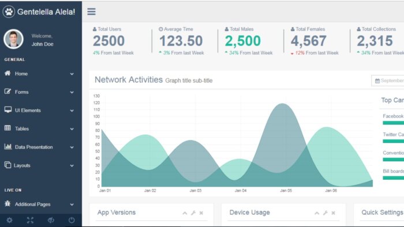This screenshot has height=227, width=404.
Task: Click the Total Females value 4,567
Action: 309,41
